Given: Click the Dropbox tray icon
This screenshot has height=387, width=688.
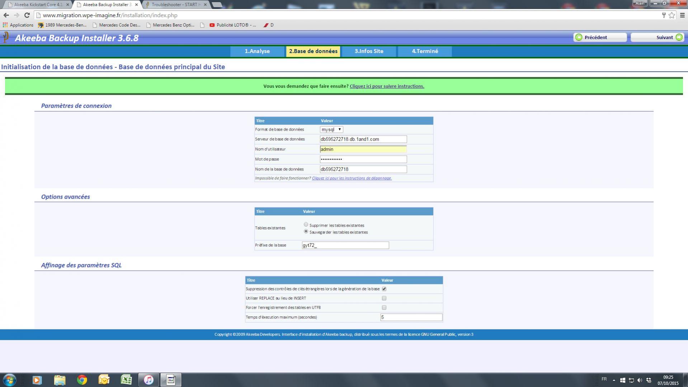Looking at the screenshot, I should click(x=649, y=380).
